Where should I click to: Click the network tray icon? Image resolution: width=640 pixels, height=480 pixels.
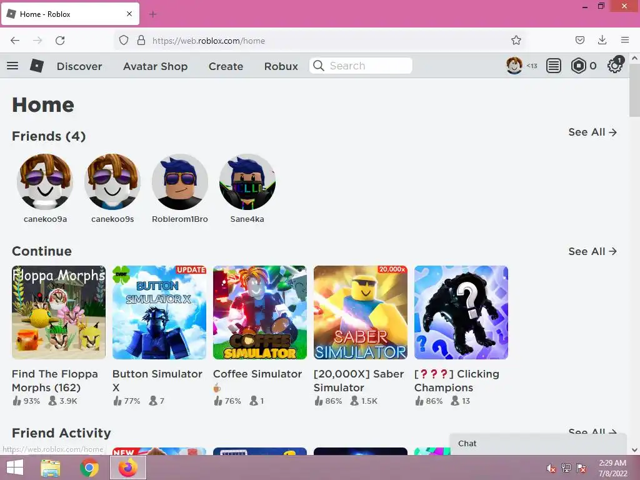coord(566,468)
